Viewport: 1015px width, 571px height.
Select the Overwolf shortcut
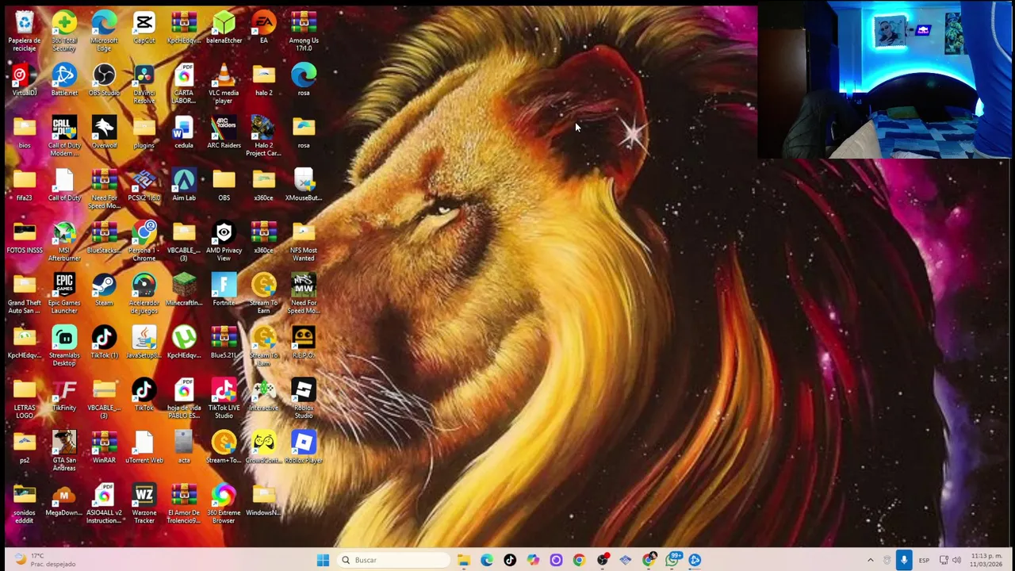[x=104, y=132]
